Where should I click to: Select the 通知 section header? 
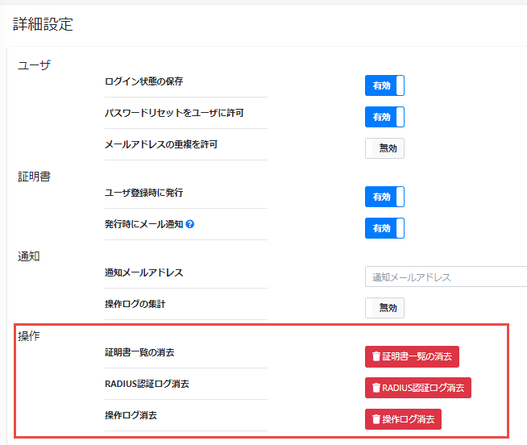tap(29, 256)
